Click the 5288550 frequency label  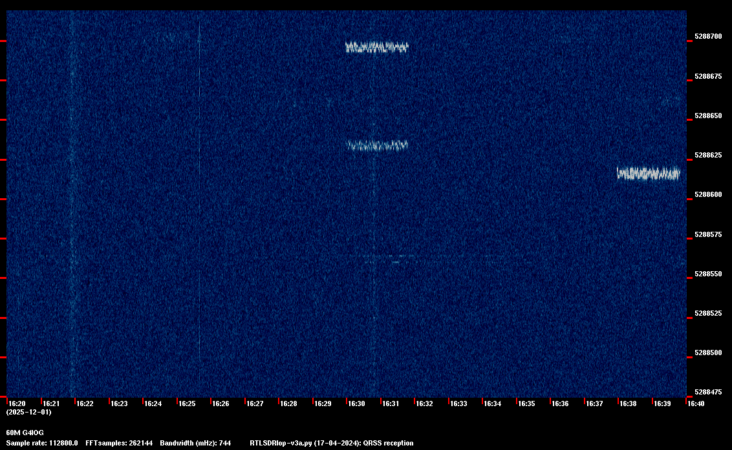pyautogui.click(x=708, y=274)
